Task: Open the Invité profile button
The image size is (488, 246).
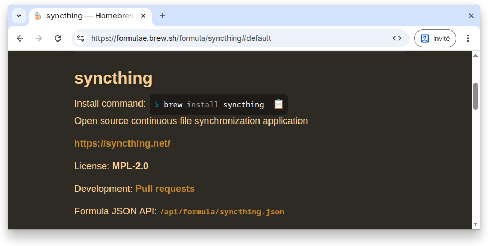Action: pos(435,38)
